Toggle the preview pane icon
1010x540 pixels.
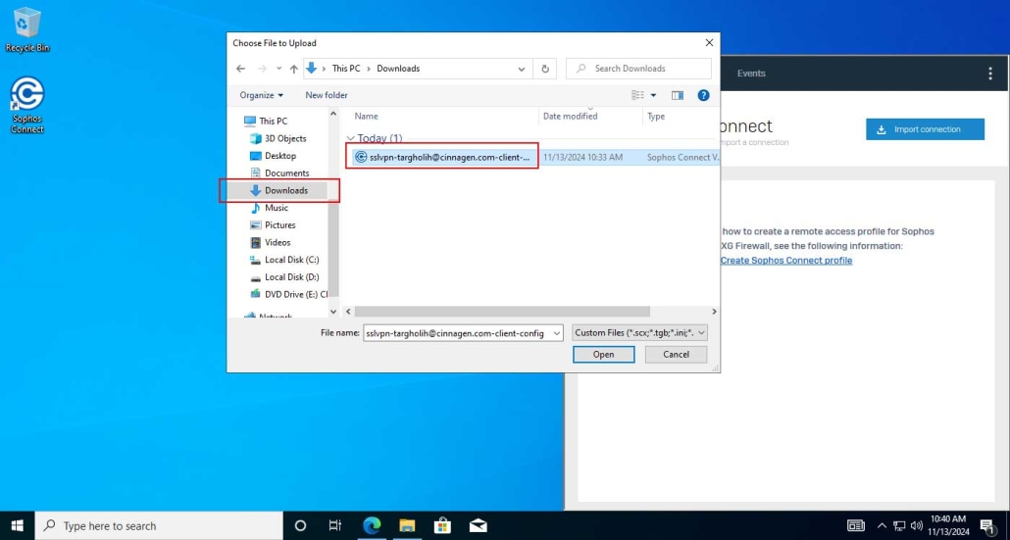pos(677,95)
